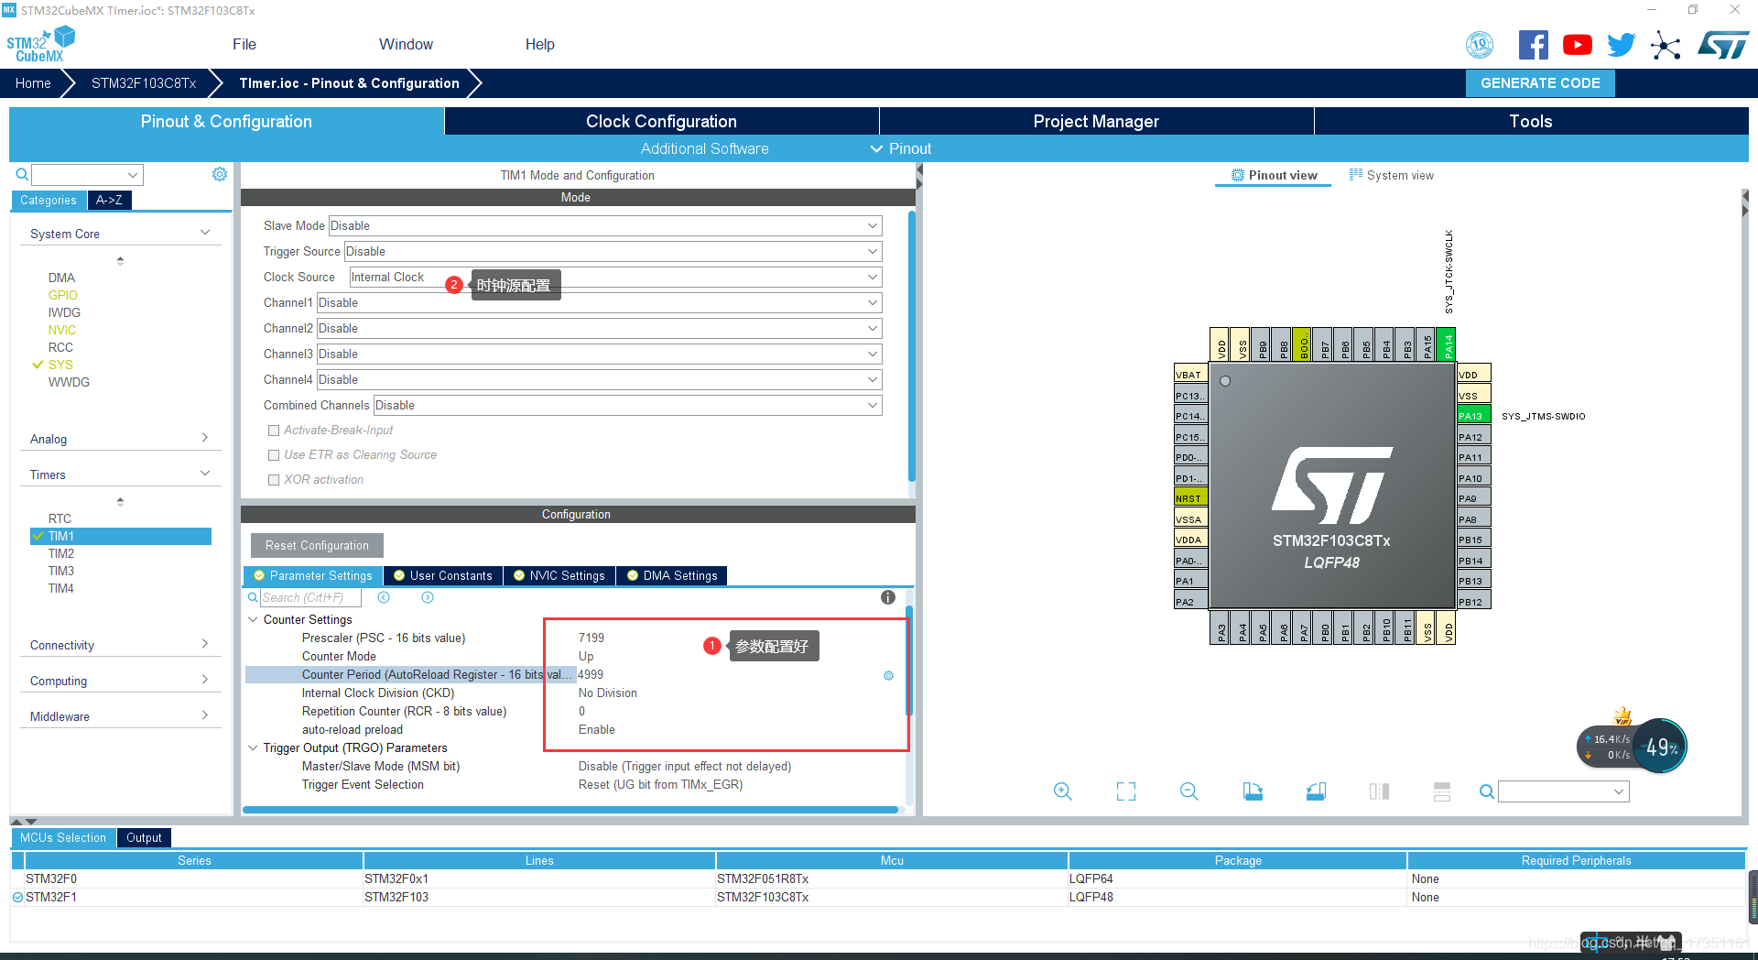
Task: Click configuration panel horizontal scrollbar
Action: click(x=570, y=810)
